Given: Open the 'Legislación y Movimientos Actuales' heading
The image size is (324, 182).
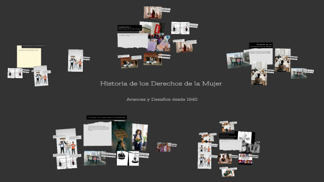Looking at the screenshot, I should click(130, 28).
